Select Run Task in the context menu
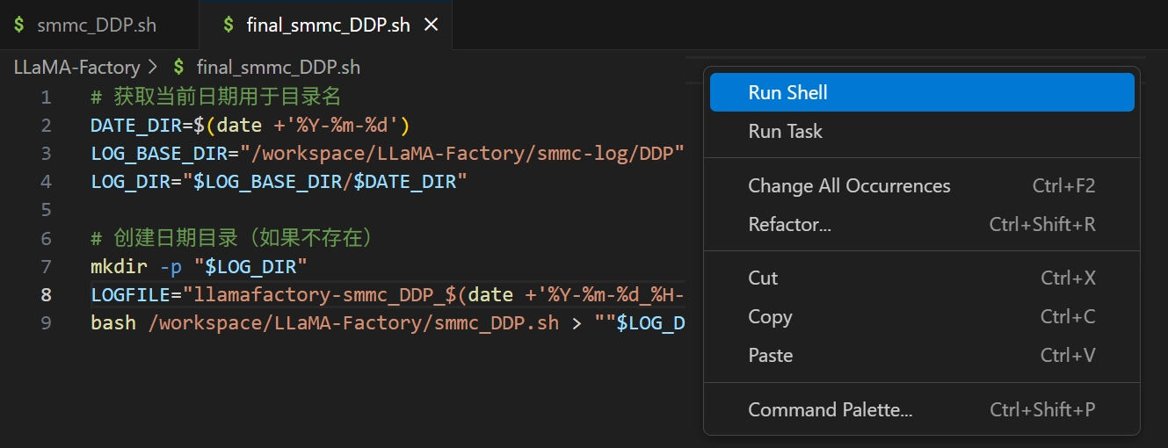1168x448 pixels. [x=785, y=131]
